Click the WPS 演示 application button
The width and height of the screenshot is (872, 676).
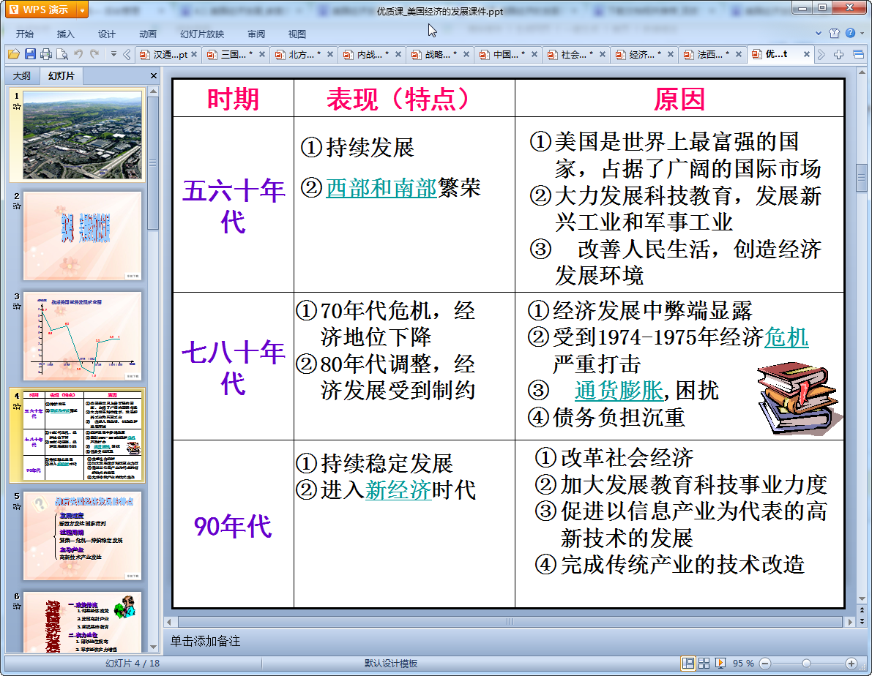coord(41,10)
